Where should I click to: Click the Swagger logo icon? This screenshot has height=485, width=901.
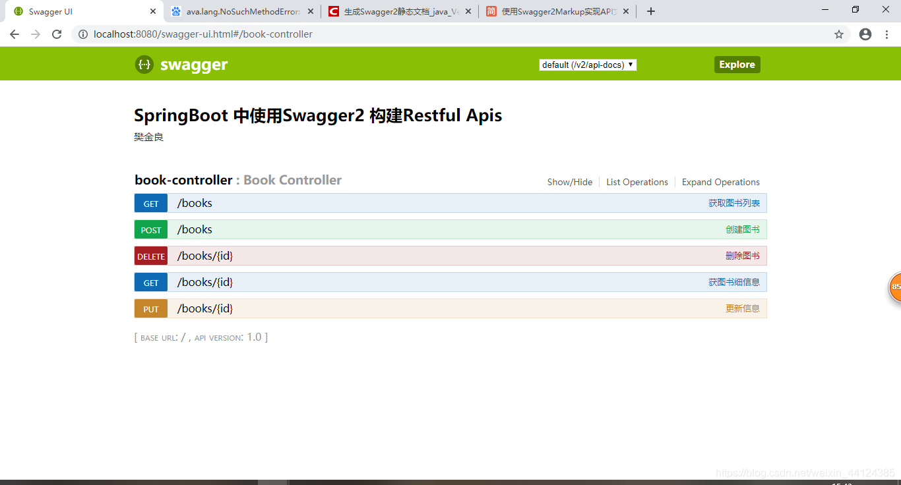point(144,65)
